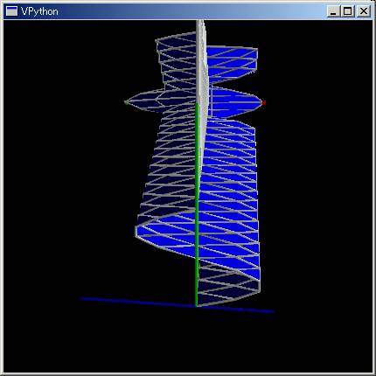Minimize the VPython window

click(x=333, y=11)
